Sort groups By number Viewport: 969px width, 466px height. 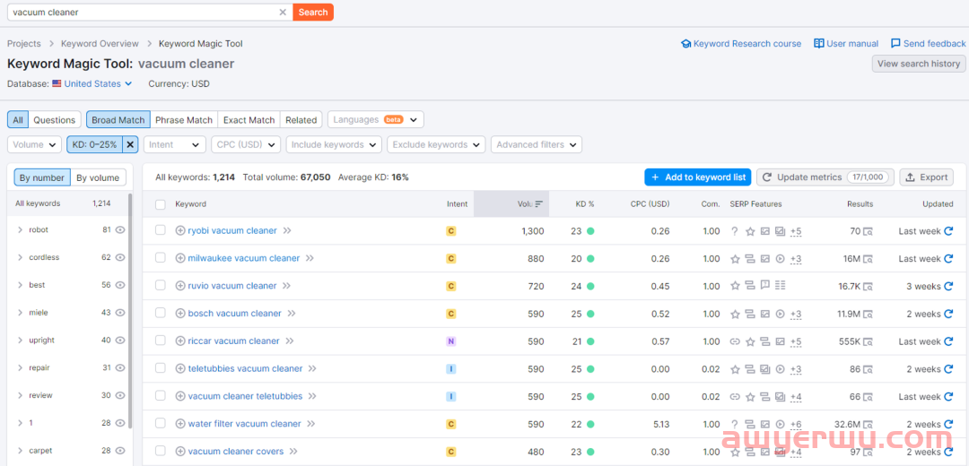(42, 177)
